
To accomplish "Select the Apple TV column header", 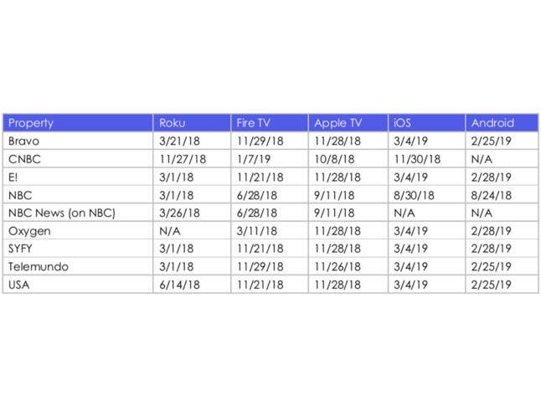I will pos(337,123).
